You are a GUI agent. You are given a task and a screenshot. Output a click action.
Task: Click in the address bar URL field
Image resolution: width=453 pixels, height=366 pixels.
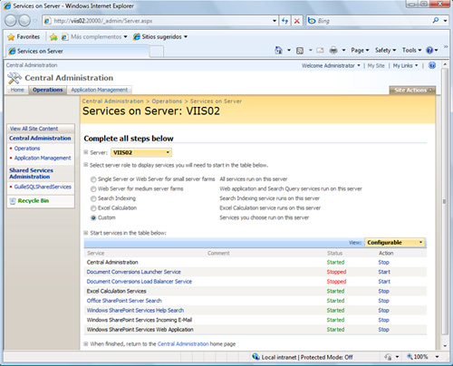pos(161,21)
